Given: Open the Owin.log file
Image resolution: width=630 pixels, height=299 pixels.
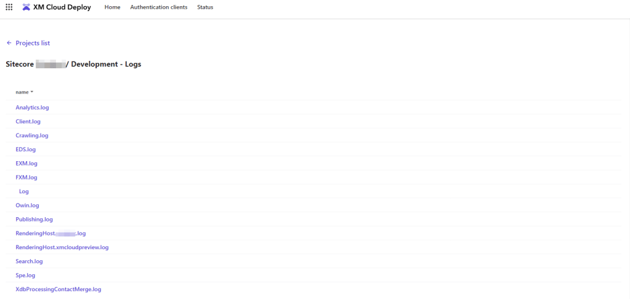Looking at the screenshot, I should pyautogui.click(x=27, y=205).
